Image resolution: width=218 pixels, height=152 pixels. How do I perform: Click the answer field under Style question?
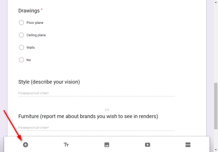pos(96,93)
